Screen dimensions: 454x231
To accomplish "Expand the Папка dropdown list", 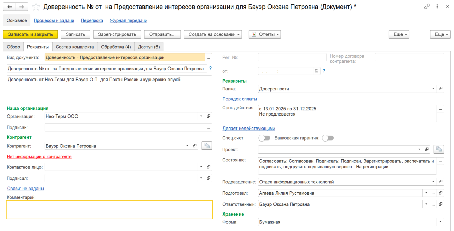I will 434,89.
